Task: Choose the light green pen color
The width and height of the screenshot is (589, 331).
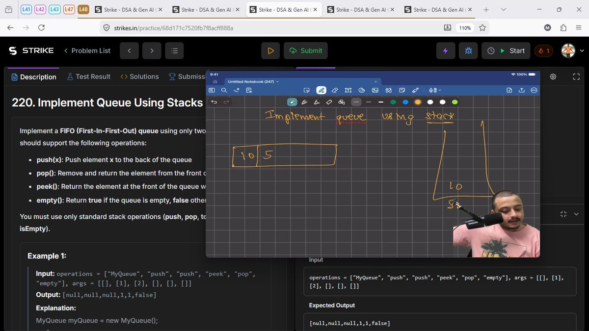Action: coord(455,102)
